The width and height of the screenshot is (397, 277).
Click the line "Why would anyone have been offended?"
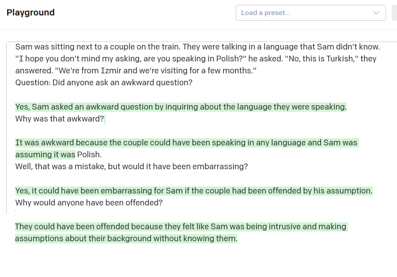89,203
